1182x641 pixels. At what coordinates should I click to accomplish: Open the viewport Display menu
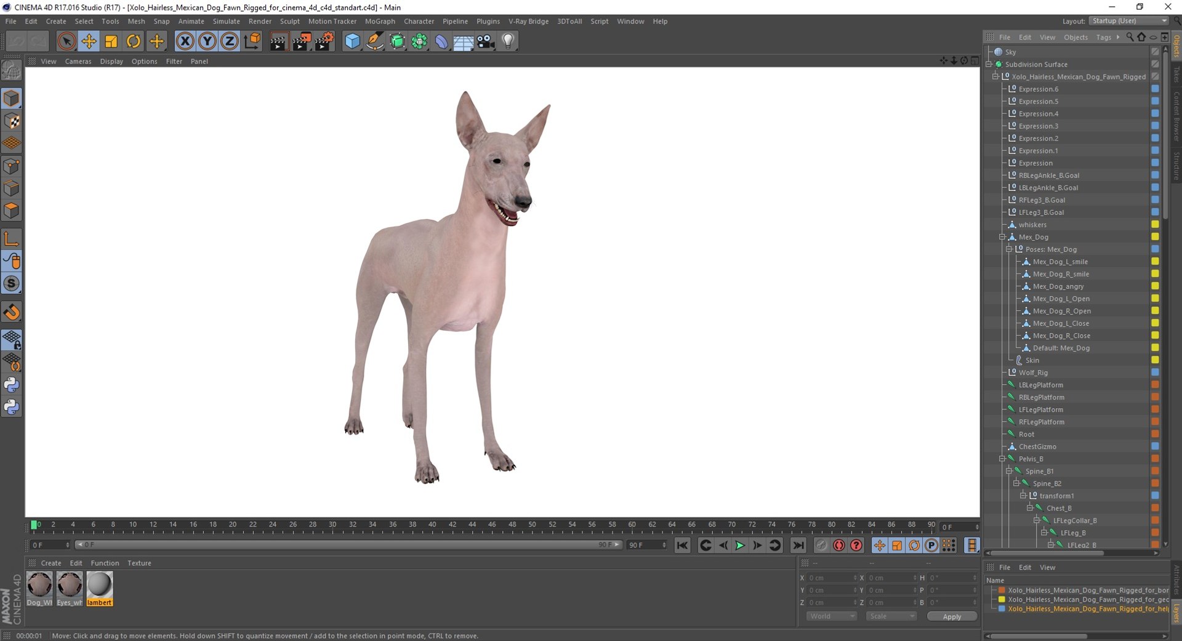[111, 62]
